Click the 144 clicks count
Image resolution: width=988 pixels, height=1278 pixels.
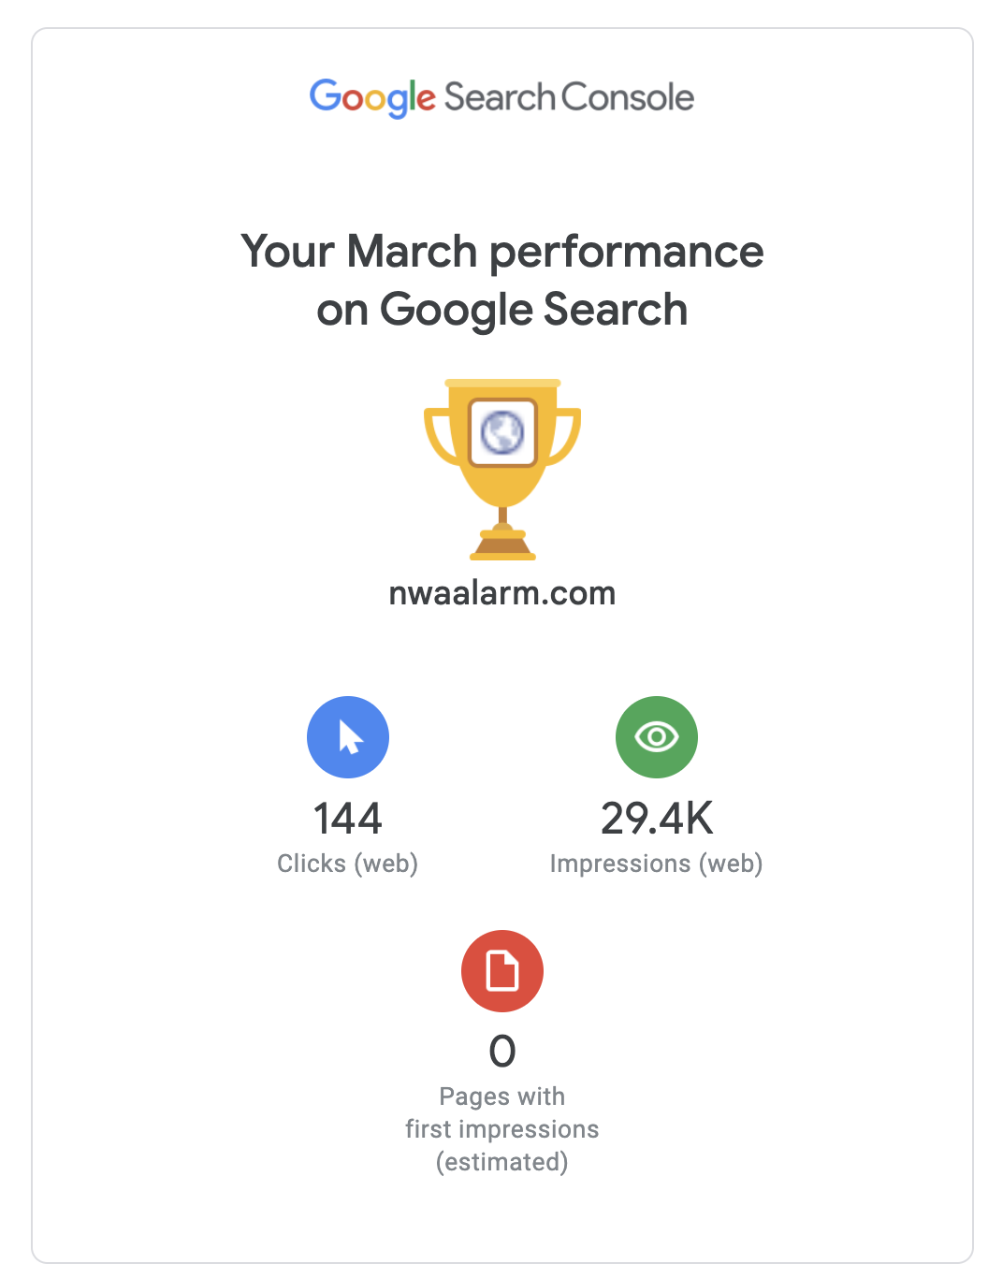click(x=348, y=819)
